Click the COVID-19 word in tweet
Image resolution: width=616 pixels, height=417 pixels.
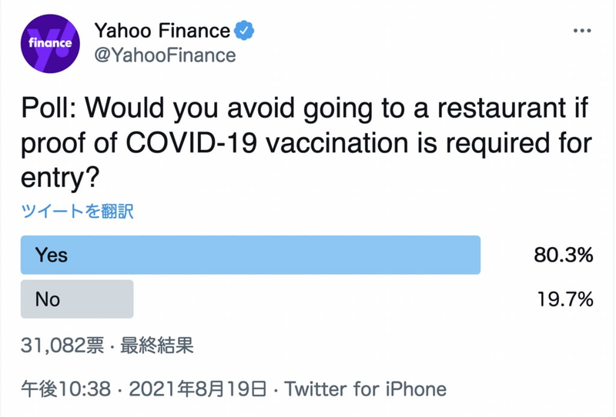tap(191, 142)
